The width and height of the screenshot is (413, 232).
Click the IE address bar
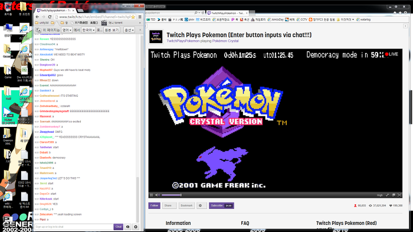pos(170,12)
